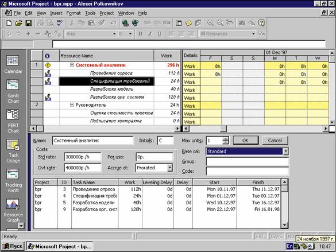
Task: Select the Разработка модели assignment row
Action: pyautogui.click(x=107, y=89)
